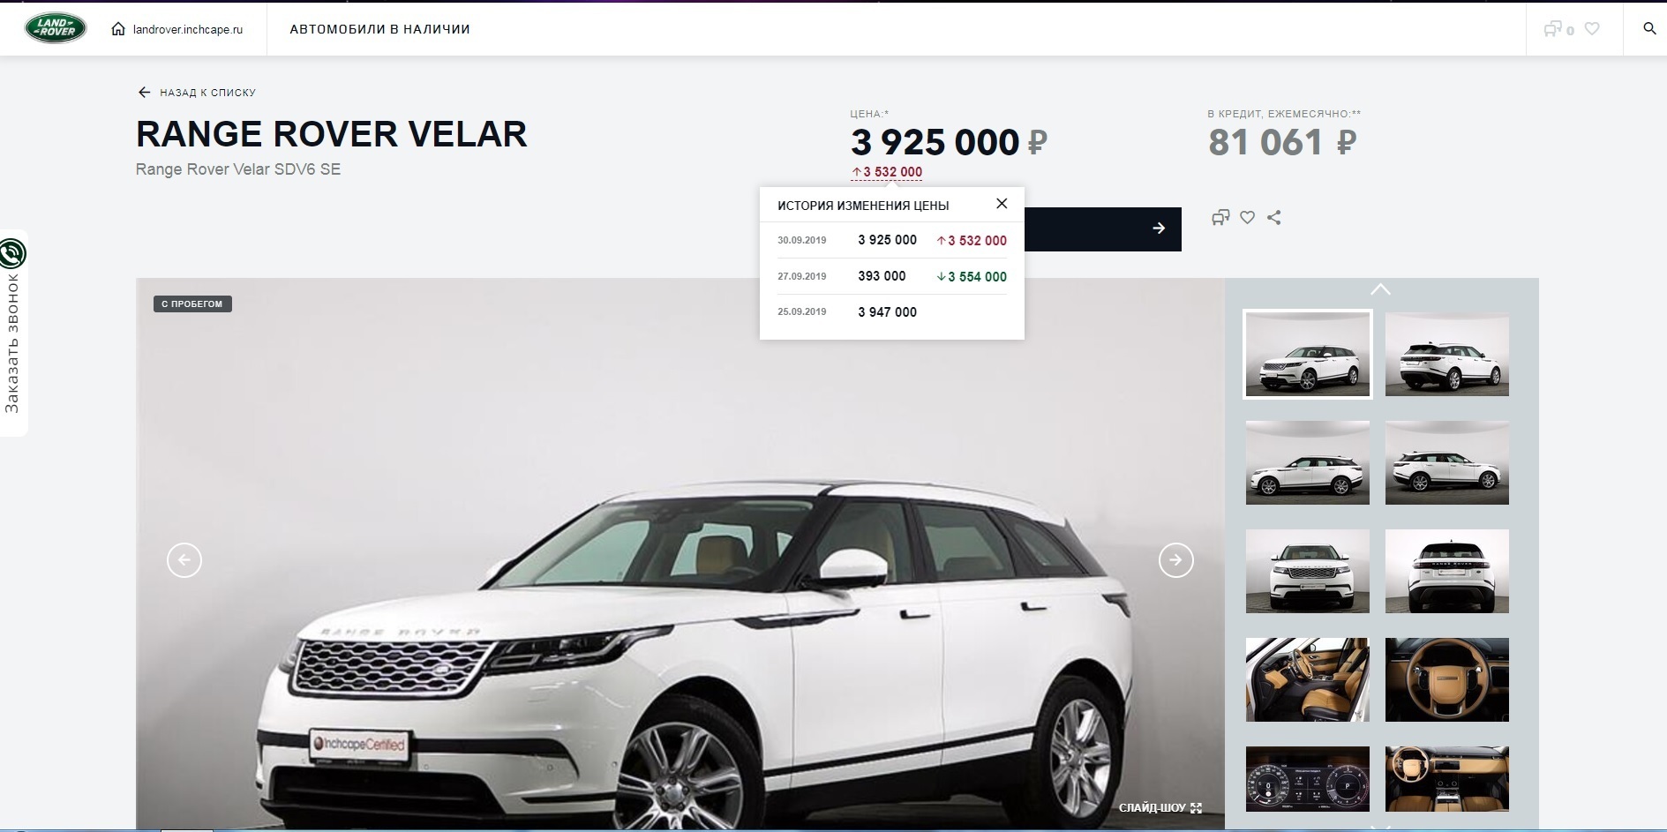Start the Слайд-шоу fullscreen view
This screenshot has height=832, width=1667.
(1160, 807)
